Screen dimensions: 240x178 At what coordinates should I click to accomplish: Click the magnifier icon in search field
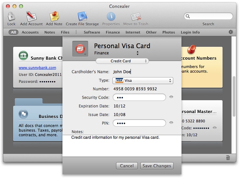pos(188,16)
